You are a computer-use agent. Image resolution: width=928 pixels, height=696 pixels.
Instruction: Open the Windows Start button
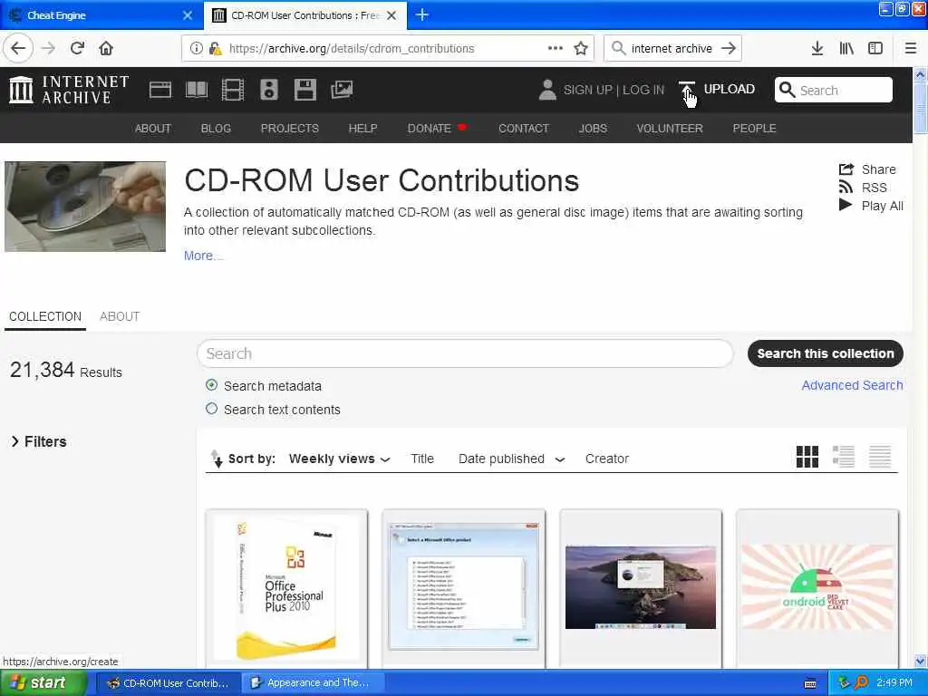(x=43, y=683)
